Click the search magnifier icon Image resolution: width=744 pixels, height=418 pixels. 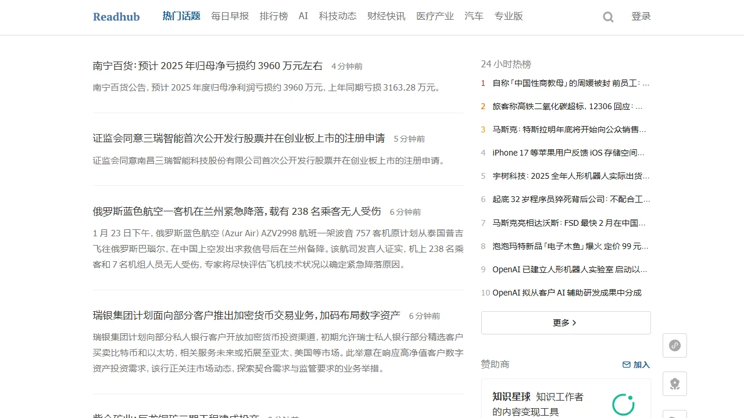pyautogui.click(x=607, y=17)
